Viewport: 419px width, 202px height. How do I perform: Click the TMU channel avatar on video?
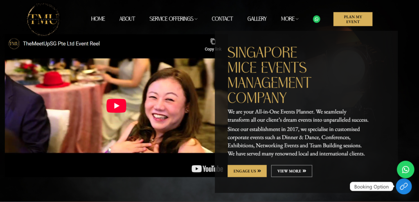click(x=14, y=43)
